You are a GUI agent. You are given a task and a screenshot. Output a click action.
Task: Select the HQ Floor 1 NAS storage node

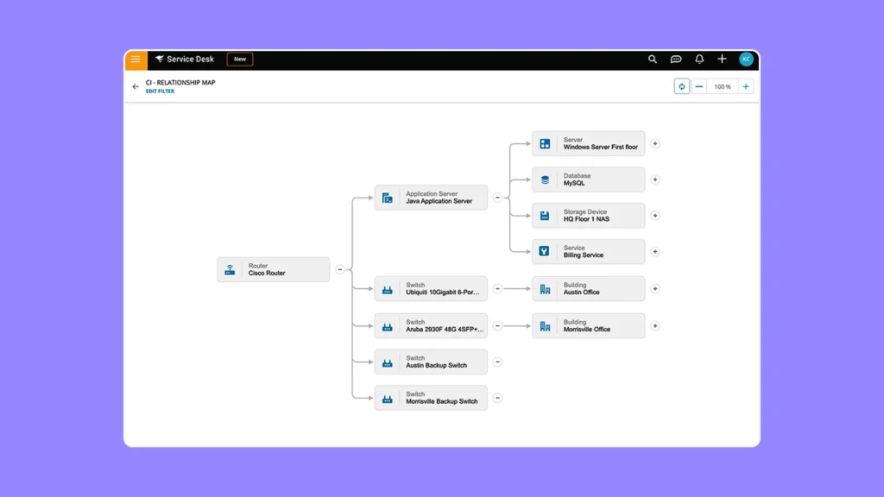pyautogui.click(x=588, y=216)
